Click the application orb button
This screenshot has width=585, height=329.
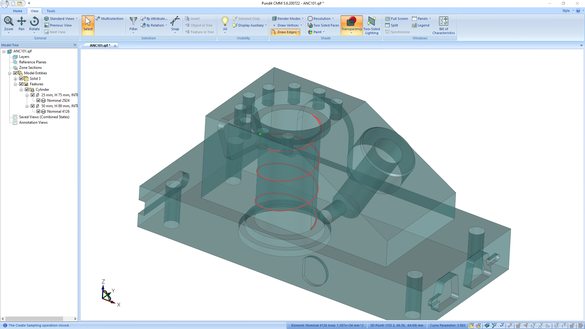coord(4,4)
